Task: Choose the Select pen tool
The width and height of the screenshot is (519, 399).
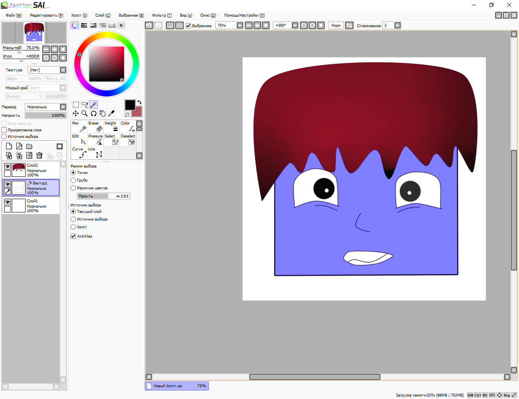Action: coord(112,139)
